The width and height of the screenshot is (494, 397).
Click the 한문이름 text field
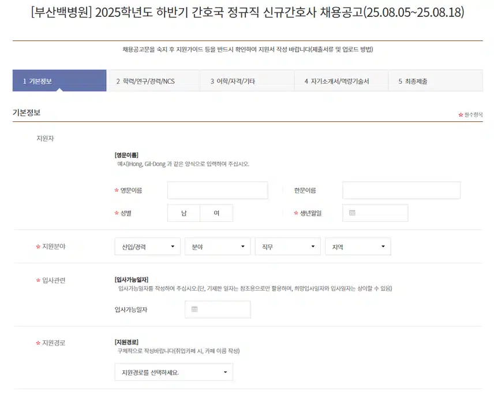402,190
